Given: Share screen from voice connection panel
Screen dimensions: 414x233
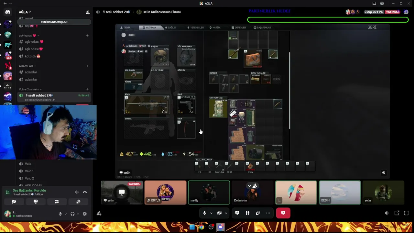Looking at the screenshot, I should tap(36, 202).
